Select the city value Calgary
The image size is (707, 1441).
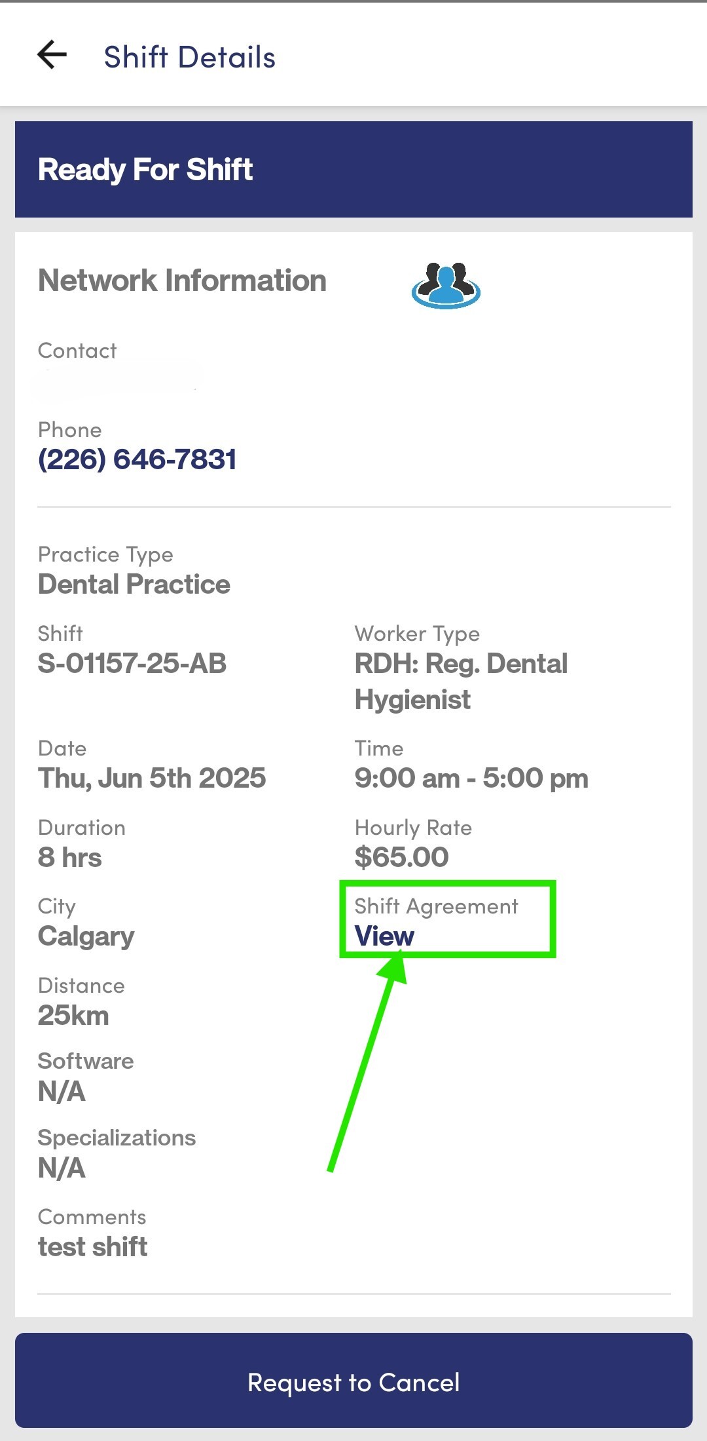86,936
